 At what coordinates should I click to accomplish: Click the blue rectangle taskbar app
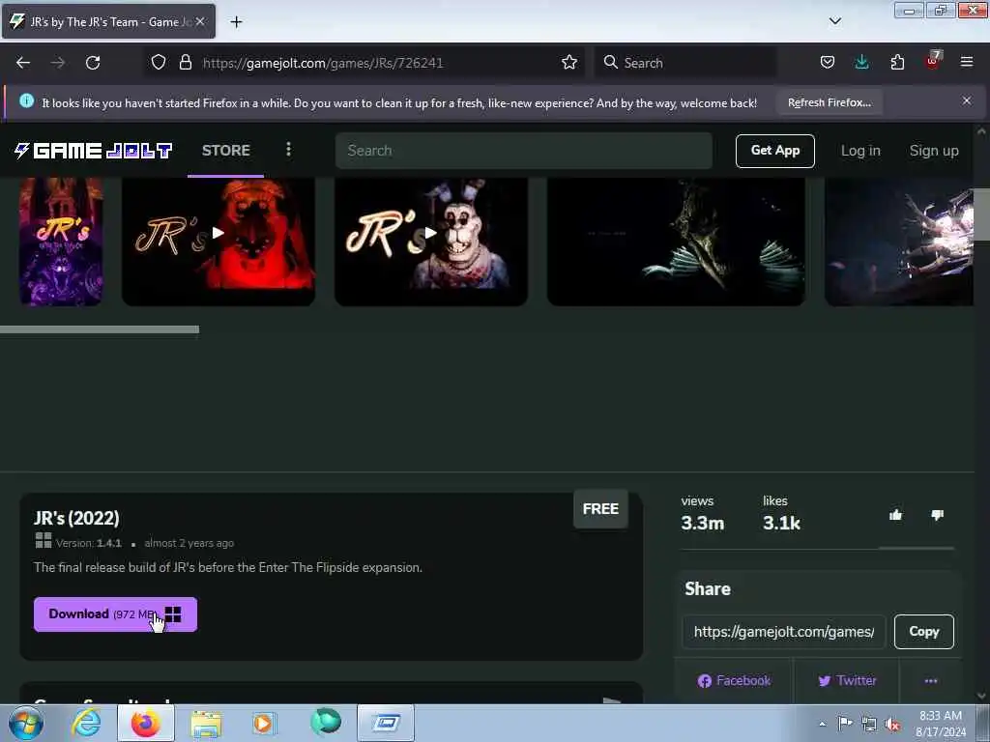[x=386, y=723]
